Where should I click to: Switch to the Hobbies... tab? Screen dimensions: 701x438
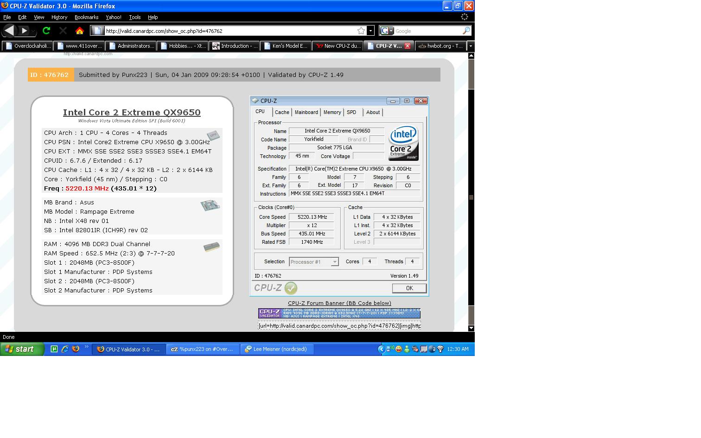pyautogui.click(x=183, y=46)
